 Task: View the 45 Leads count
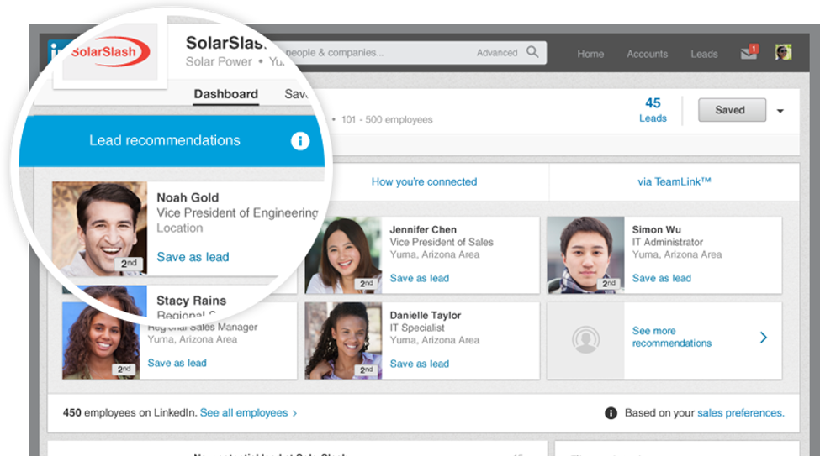click(653, 110)
